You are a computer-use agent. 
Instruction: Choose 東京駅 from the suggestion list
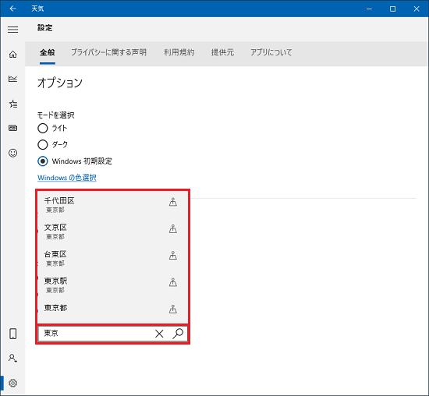112,285
